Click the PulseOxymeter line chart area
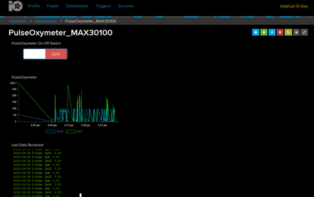Screen dimensions: 314x197 pos(68,103)
